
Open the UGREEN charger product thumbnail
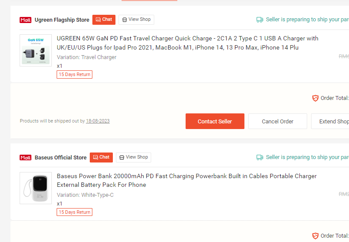pos(36,50)
